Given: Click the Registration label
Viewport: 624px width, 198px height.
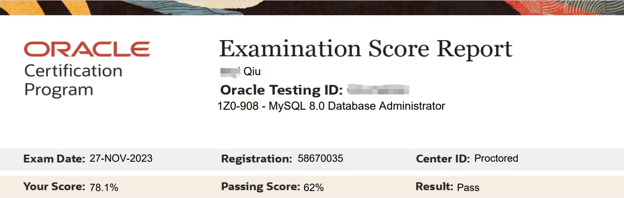Looking at the screenshot, I should click(257, 159).
